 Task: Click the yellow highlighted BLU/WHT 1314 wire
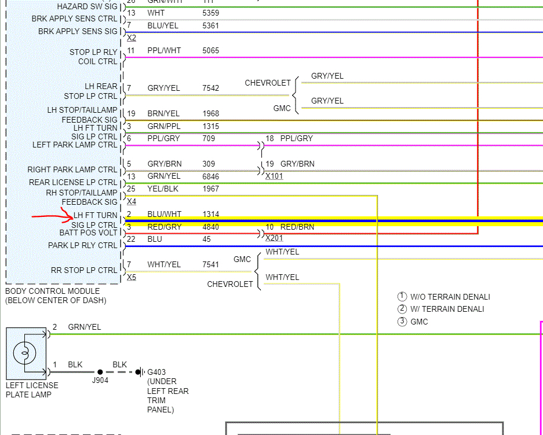[x=334, y=221]
